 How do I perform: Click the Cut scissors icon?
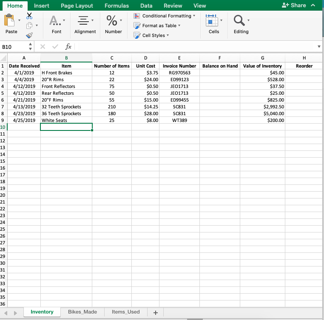click(29, 16)
